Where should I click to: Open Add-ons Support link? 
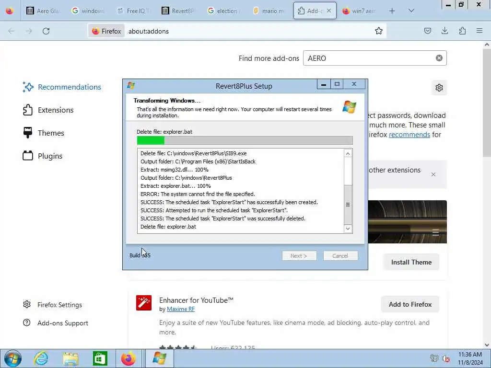56,323
